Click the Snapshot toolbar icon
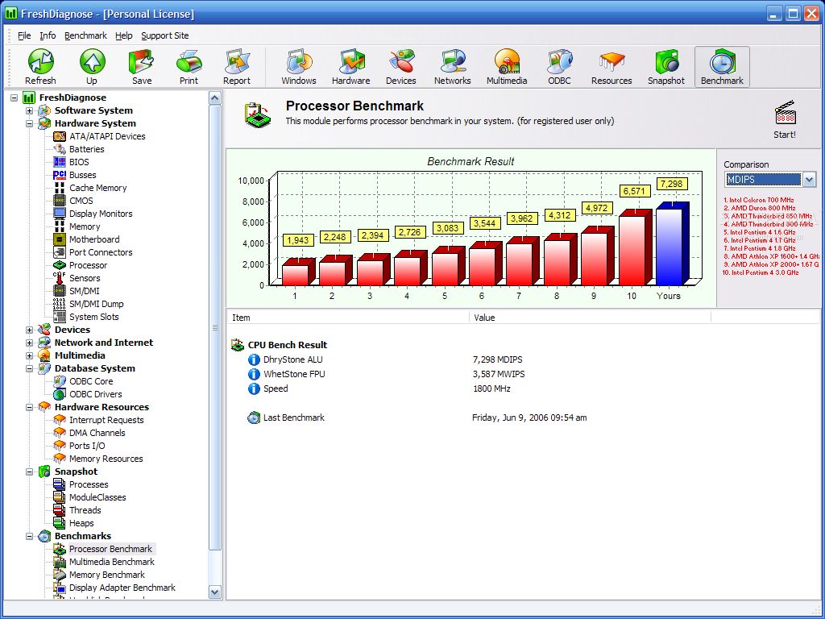825x619 pixels. [x=666, y=64]
